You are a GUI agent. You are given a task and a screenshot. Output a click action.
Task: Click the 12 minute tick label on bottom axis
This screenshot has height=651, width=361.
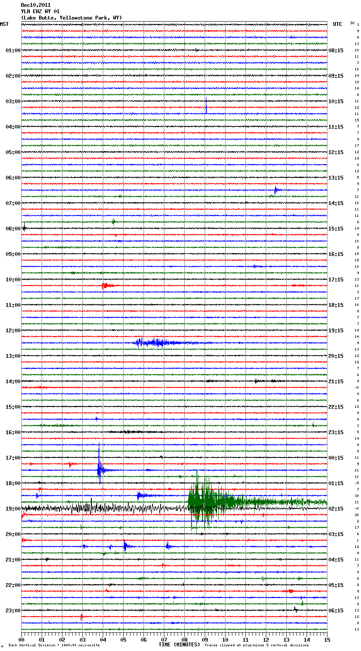coord(266,639)
